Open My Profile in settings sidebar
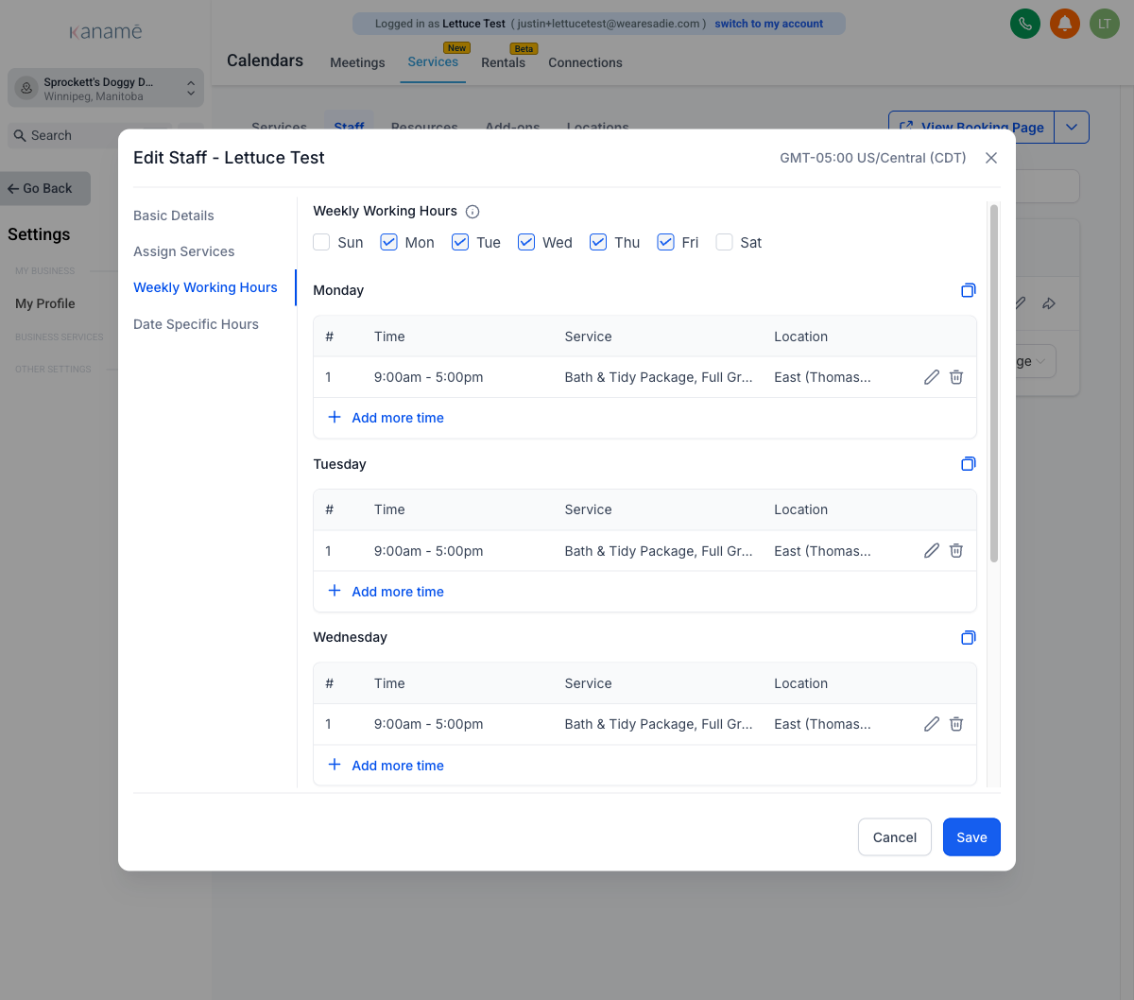This screenshot has width=1134, height=1000. 45,303
